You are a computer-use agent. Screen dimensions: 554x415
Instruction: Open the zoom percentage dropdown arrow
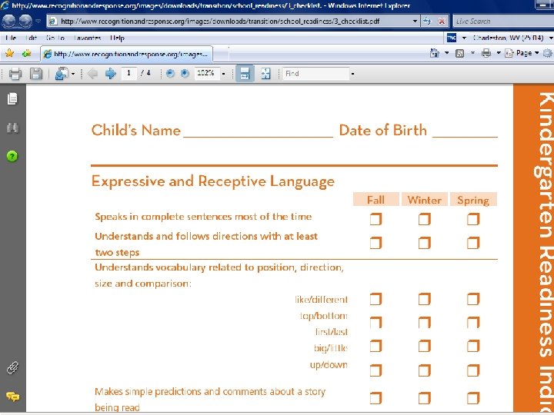[223, 74]
